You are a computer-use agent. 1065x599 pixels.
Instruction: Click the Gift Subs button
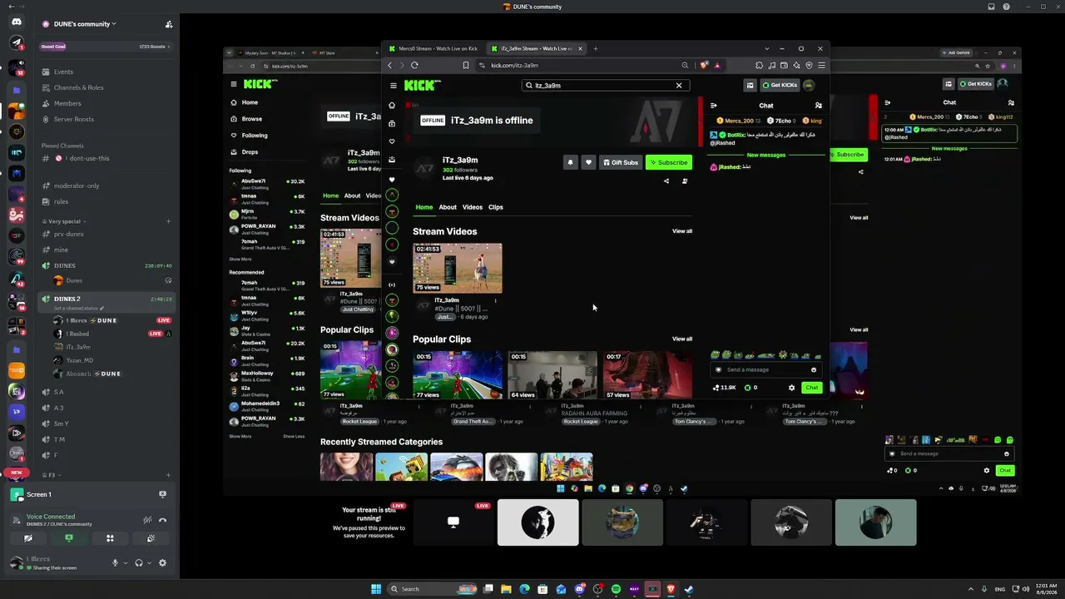pos(621,162)
